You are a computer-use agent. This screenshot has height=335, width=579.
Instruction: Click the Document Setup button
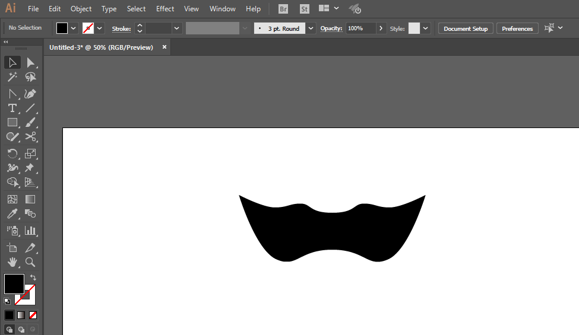[x=466, y=28]
